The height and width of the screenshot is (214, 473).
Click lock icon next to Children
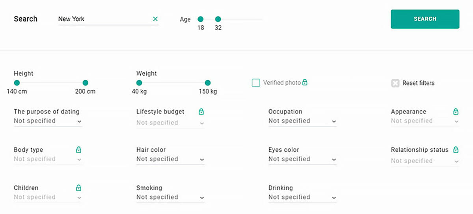point(78,188)
